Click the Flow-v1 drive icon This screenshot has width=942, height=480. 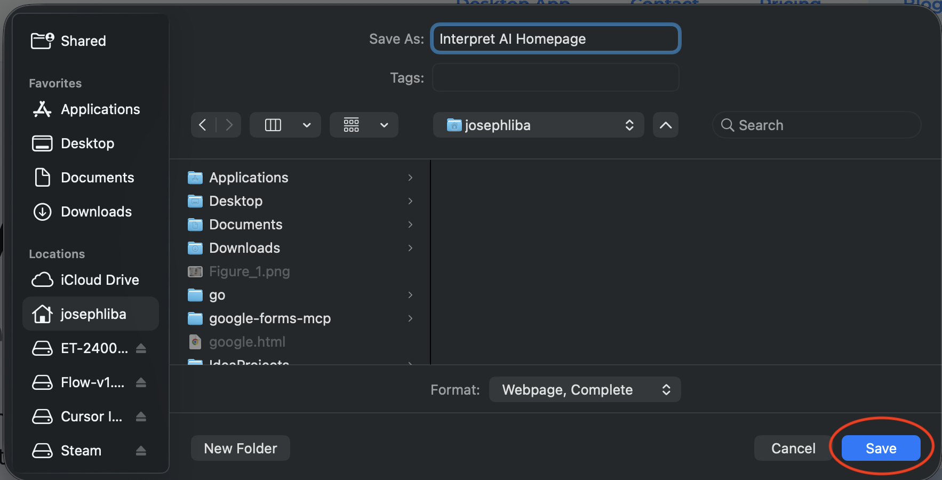(x=42, y=382)
